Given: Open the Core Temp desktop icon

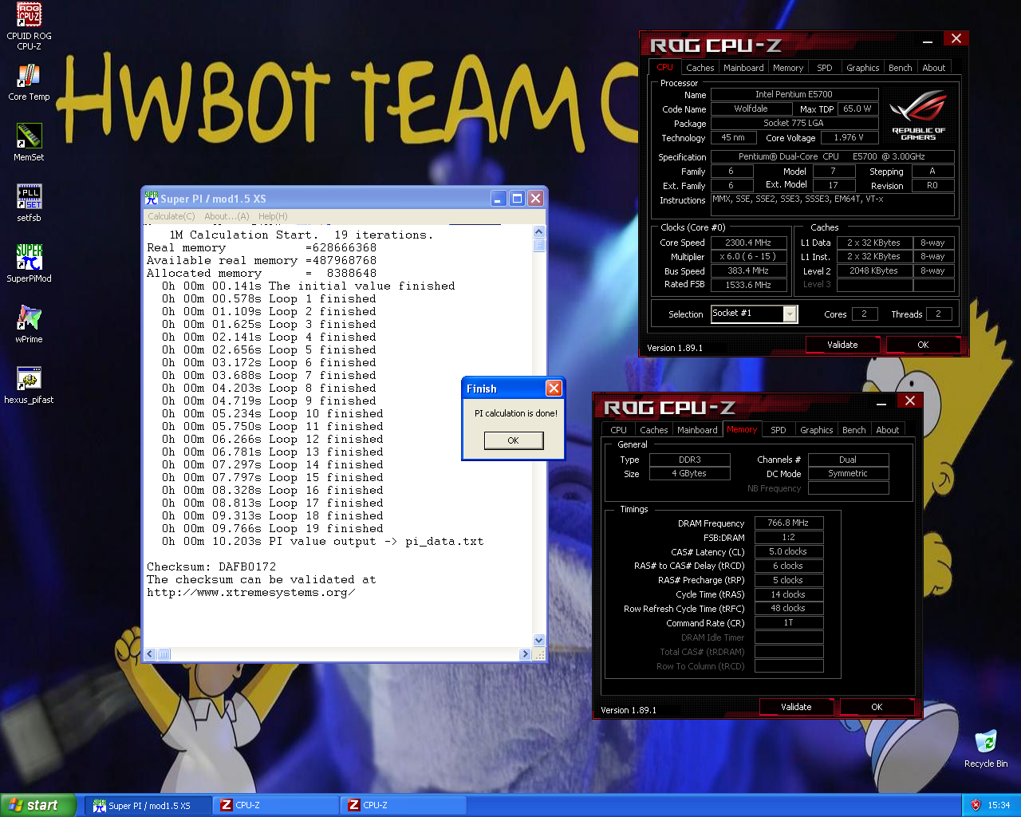Looking at the screenshot, I should coord(29,82).
